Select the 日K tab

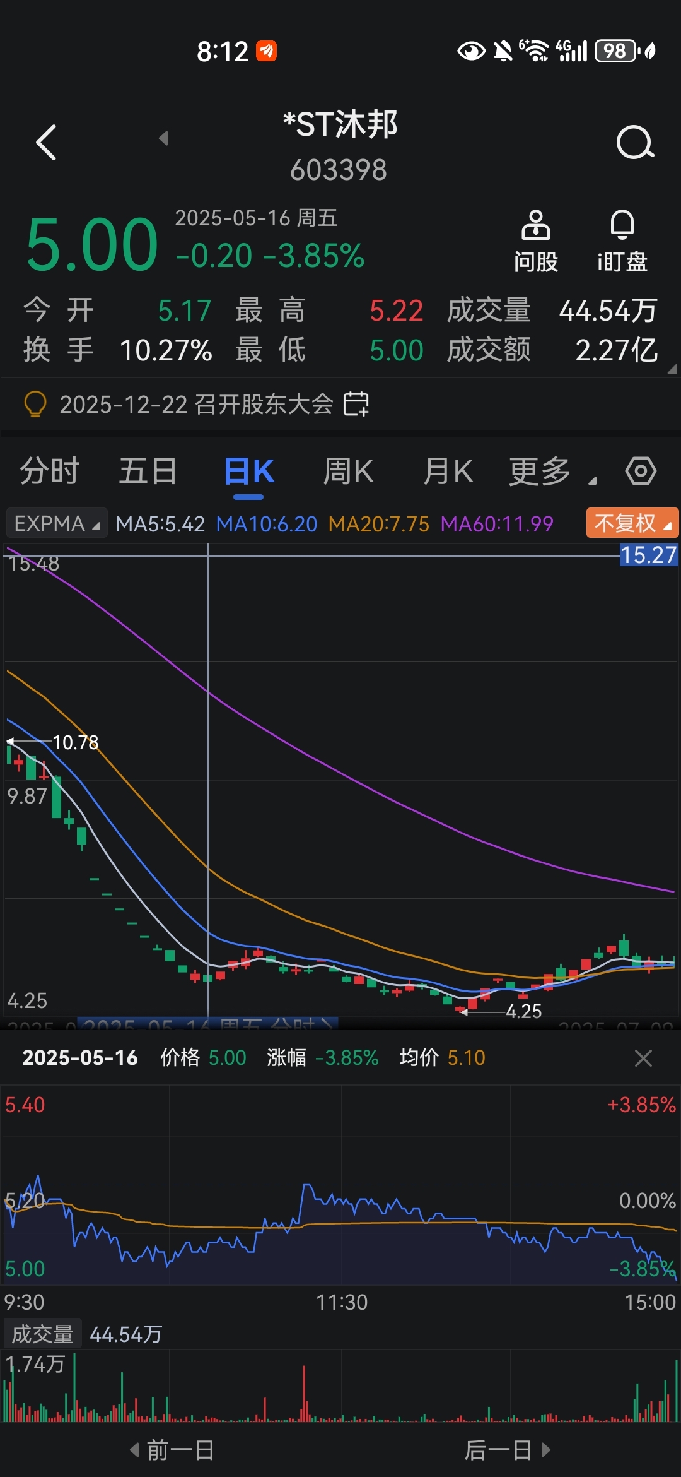coord(249,472)
